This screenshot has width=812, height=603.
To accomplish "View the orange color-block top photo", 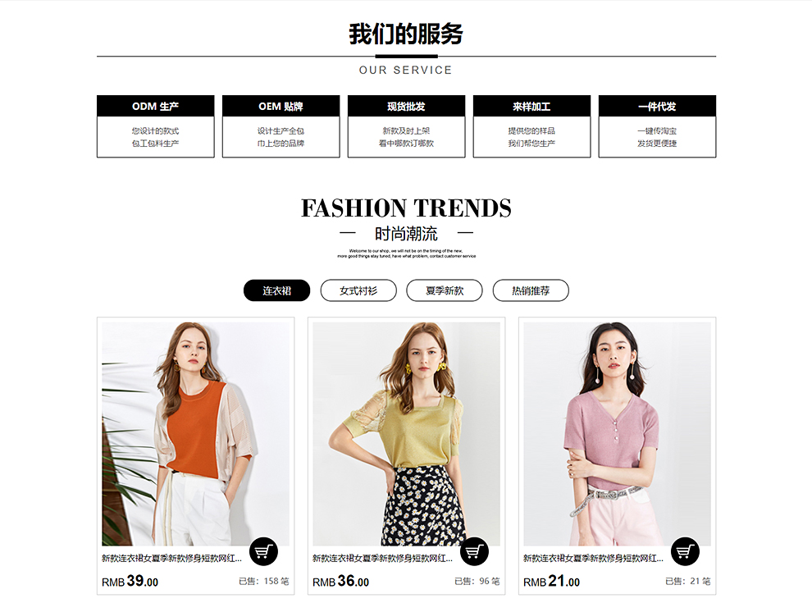I will [x=196, y=434].
